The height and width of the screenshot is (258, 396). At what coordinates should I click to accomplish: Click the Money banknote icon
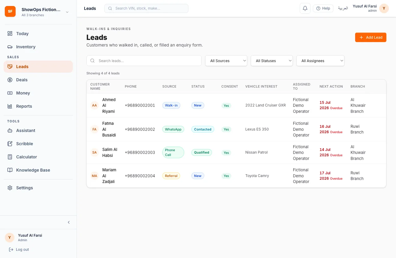coord(10,93)
